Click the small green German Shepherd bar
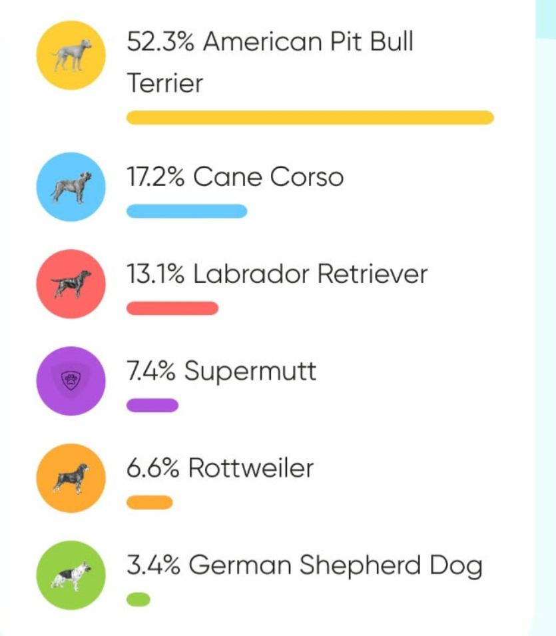 coord(138,600)
